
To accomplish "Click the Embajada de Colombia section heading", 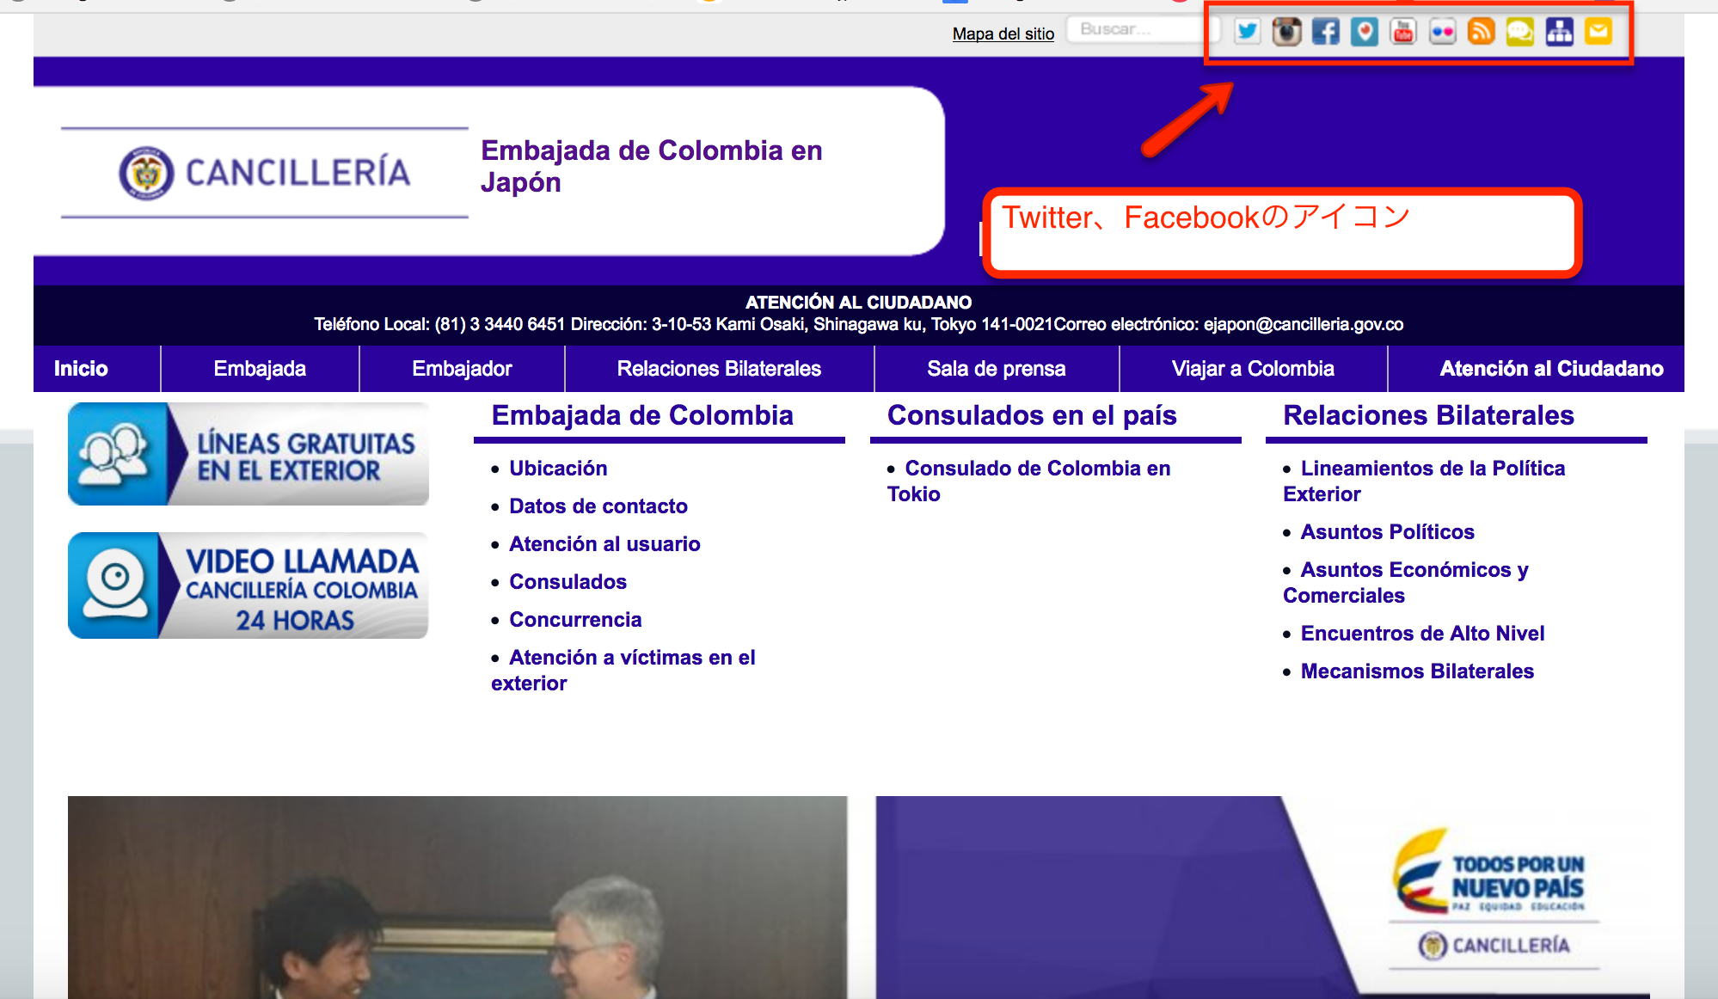I will (642, 415).
